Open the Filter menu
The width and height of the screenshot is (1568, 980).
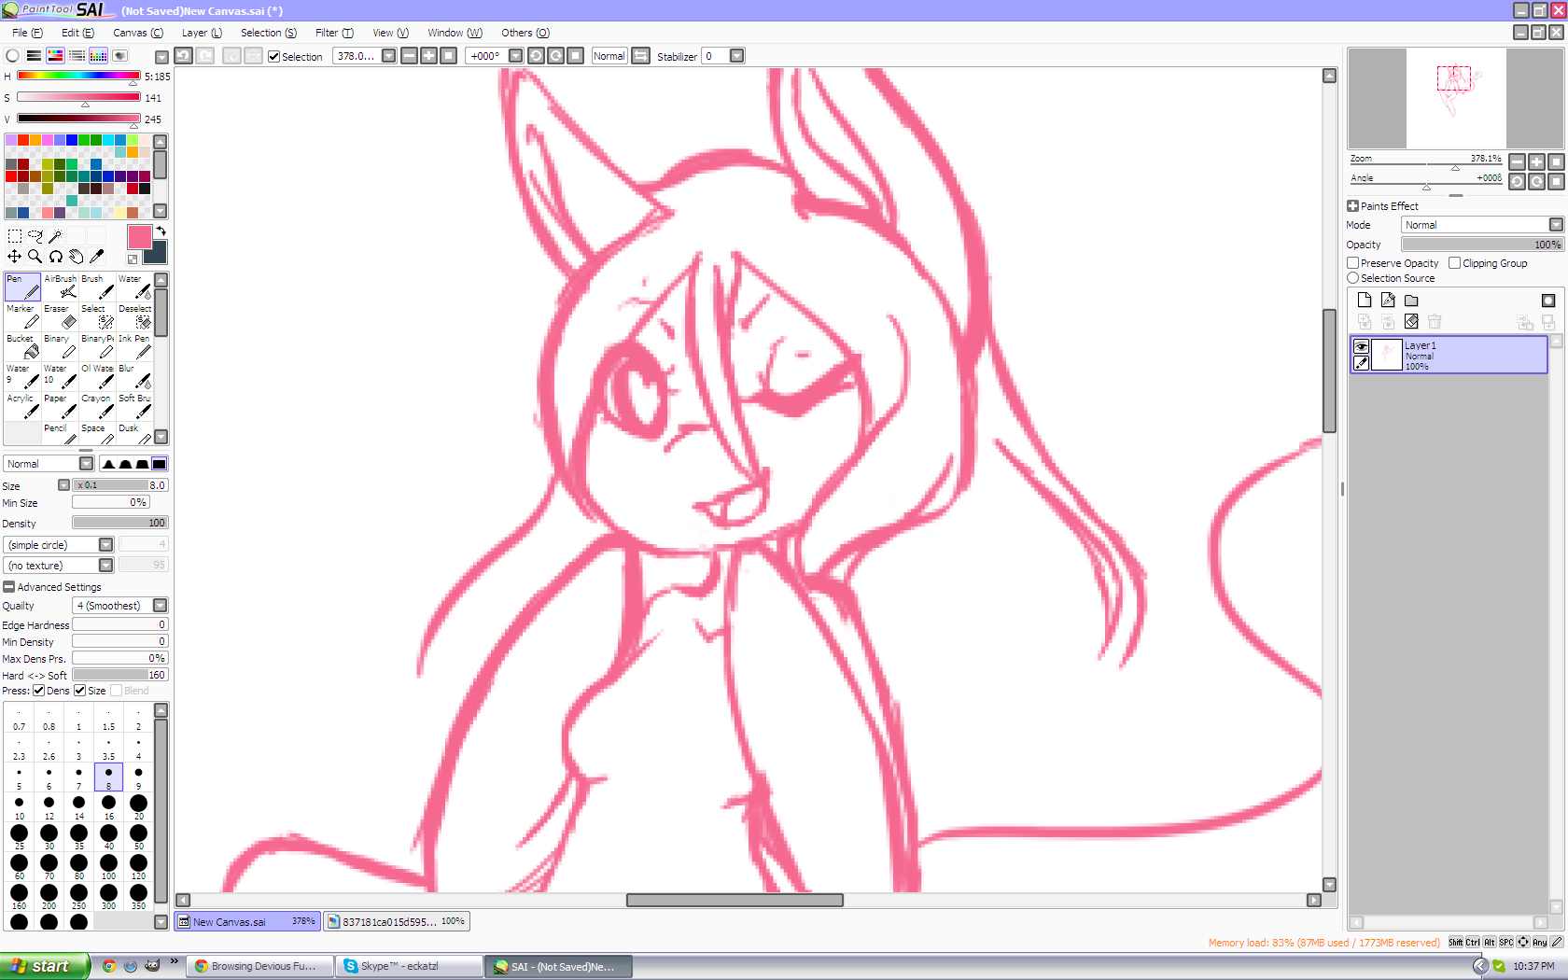coord(334,33)
